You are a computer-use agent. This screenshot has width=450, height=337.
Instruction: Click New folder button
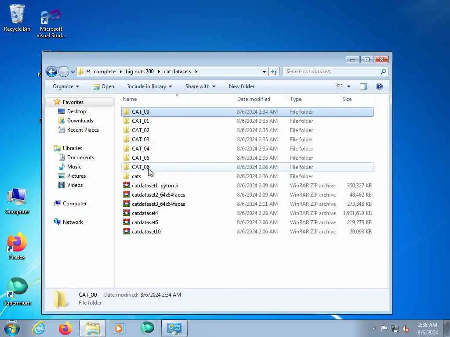click(242, 86)
